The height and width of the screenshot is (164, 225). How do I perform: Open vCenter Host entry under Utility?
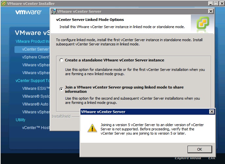click(36, 128)
